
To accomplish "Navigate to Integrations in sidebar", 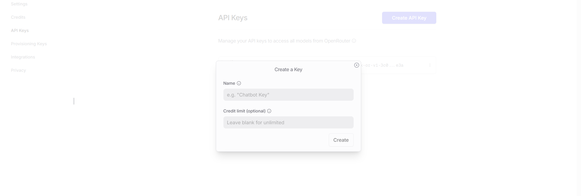I will click(23, 57).
